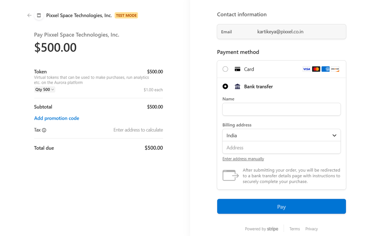Viewport: 372px width, 236px height.
Task: Click the bank building icon
Action: (238, 86)
